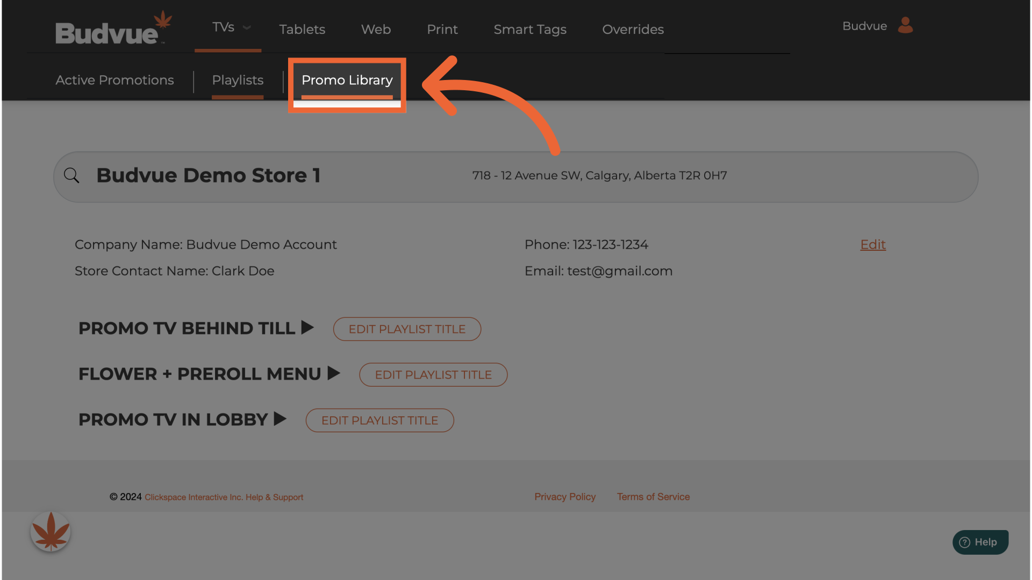This screenshot has width=1032, height=580.
Task: Switch to the Promo Library tab
Action: [x=347, y=81]
